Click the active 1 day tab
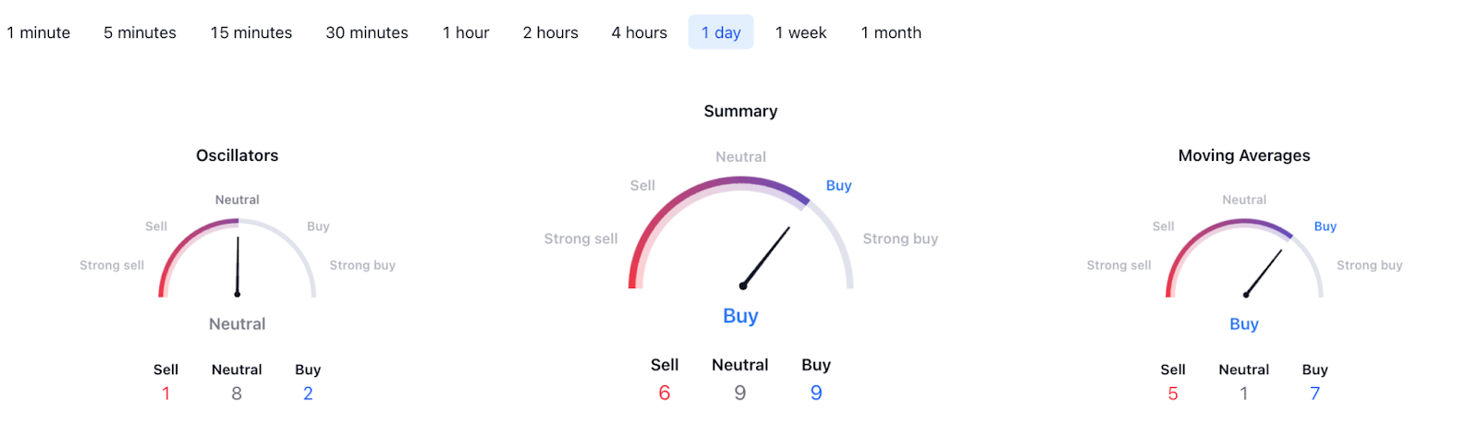Screen dimensions: 1479x438 point(721,32)
